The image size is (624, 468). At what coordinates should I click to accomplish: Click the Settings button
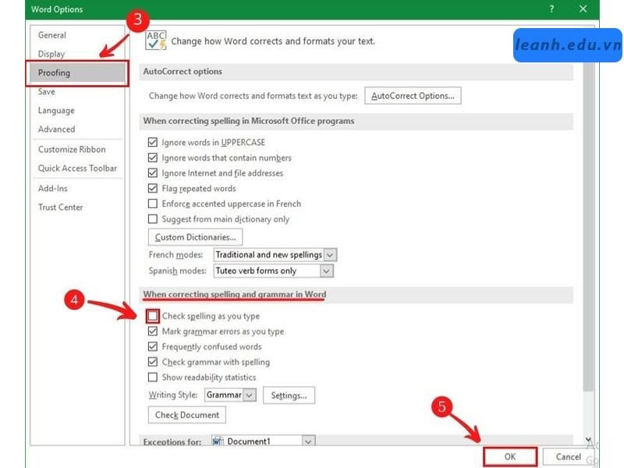[289, 395]
